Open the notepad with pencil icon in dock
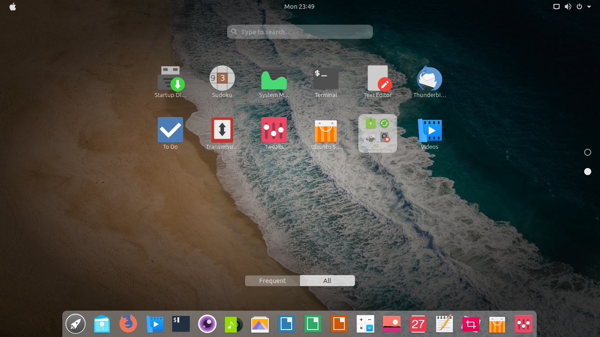The width and height of the screenshot is (600, 337). point(445,324)
